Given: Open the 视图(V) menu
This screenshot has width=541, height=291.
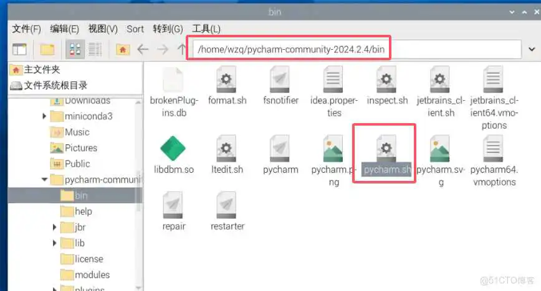Looking at the screenshot, I should (103, 29).
